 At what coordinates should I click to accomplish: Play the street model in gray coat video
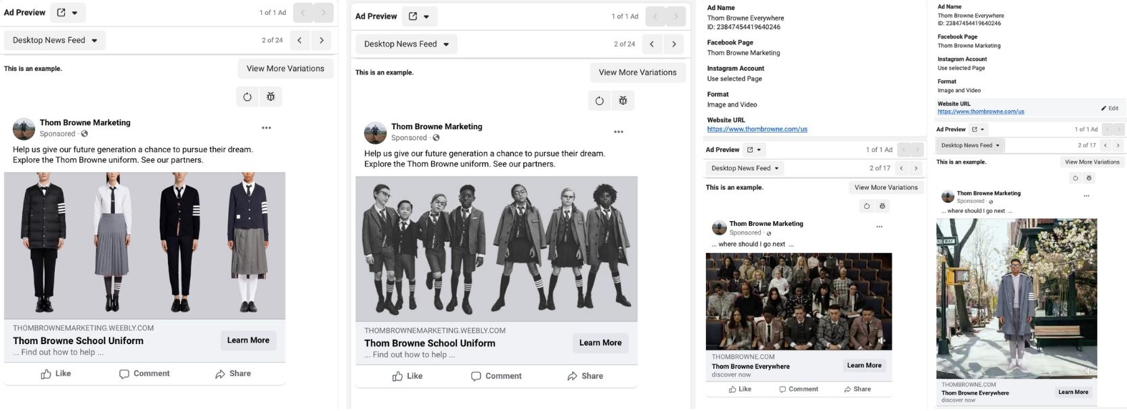[1017, 299]
